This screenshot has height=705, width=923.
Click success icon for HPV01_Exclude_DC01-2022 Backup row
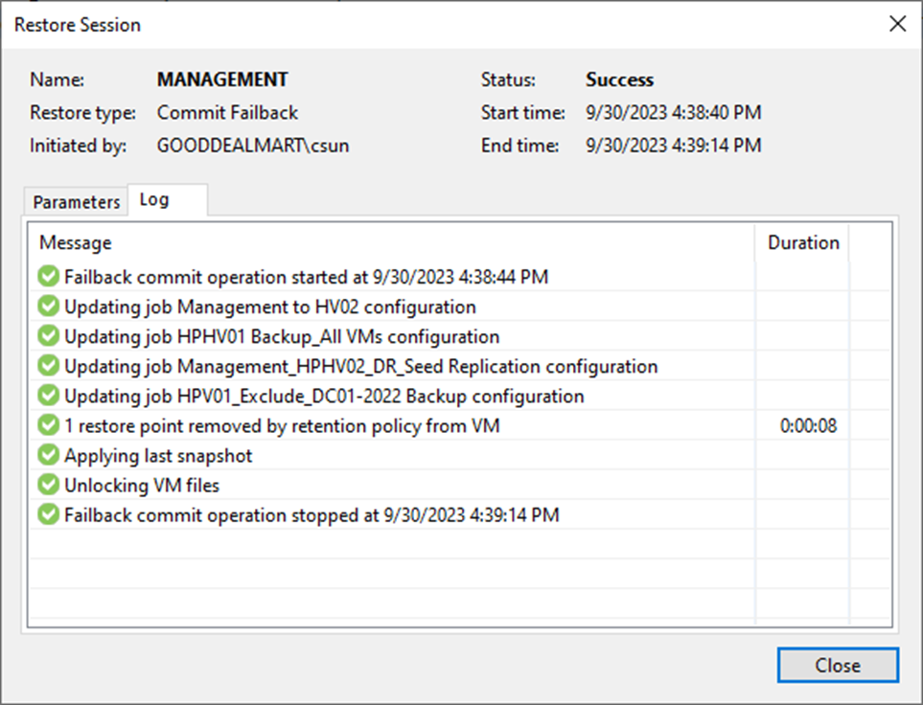(x=48, y=396)
